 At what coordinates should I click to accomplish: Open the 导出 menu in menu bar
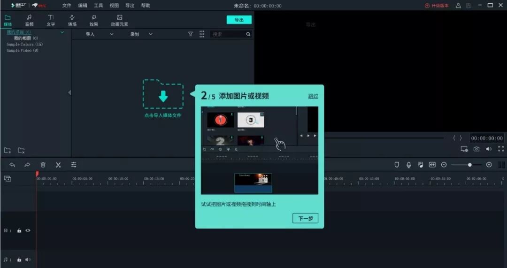click(x=130, y=6)
